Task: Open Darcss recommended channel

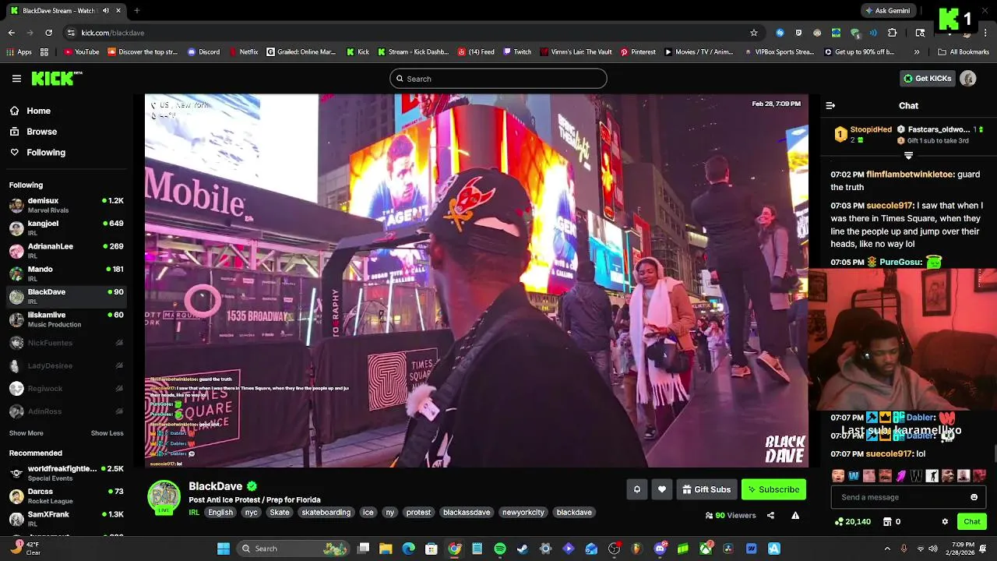Action: point(66,496)
